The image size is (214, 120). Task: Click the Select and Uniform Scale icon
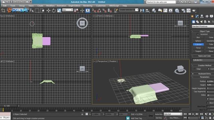[59, 10]
